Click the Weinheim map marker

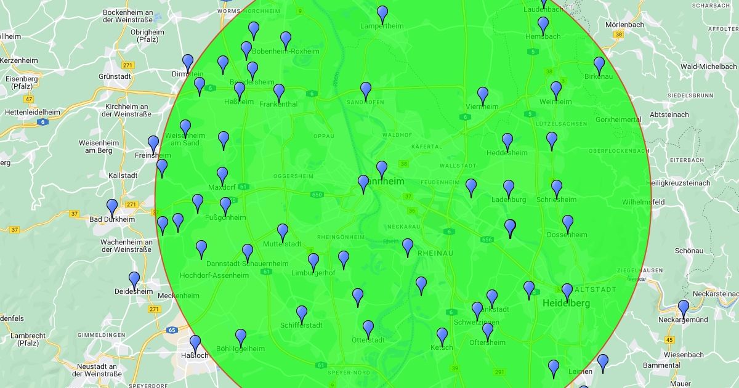(x=556, y=91)
